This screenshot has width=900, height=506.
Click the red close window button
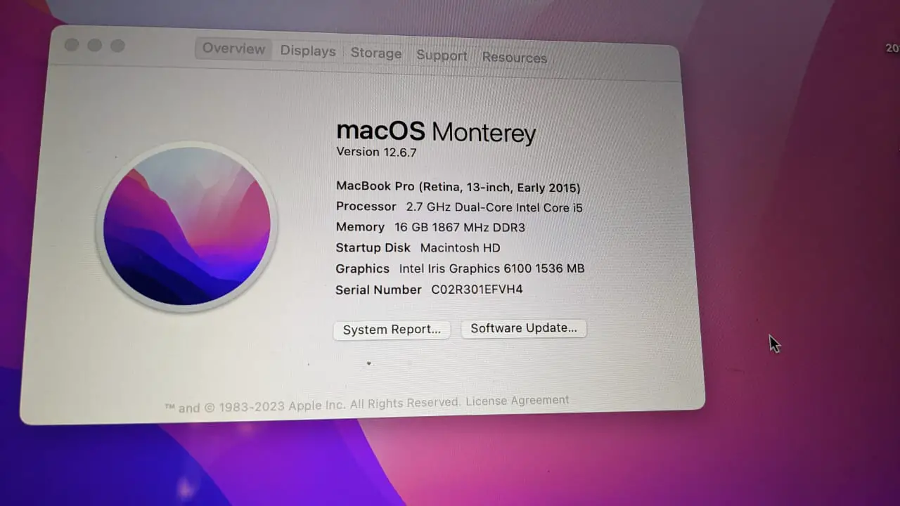click(x=72, y=45)
